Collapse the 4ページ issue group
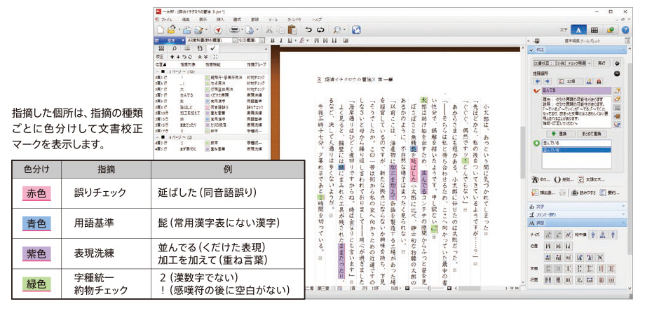The width and height of the screenshot is (645, 313). click(158, 136)
